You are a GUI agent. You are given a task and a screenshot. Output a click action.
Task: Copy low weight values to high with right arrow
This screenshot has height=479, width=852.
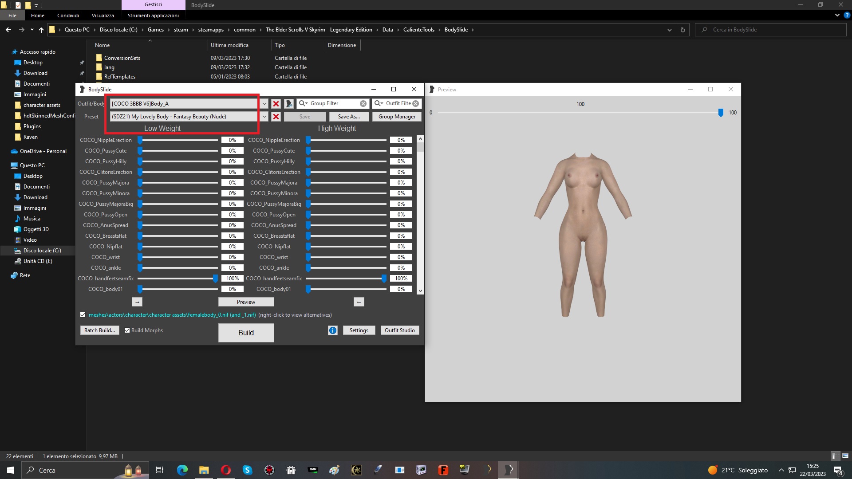[x=137, y=302]
